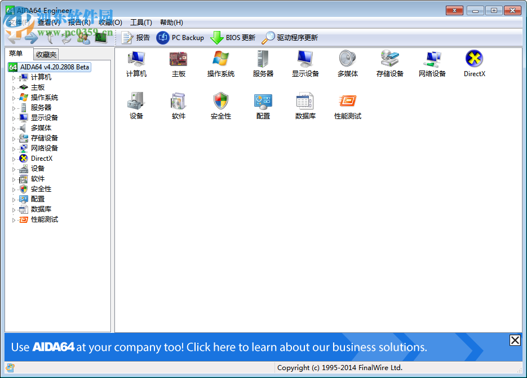Open the 操作系统 category icon in main pane
This screenshot has width=527, height=378.
coord(221,64)
